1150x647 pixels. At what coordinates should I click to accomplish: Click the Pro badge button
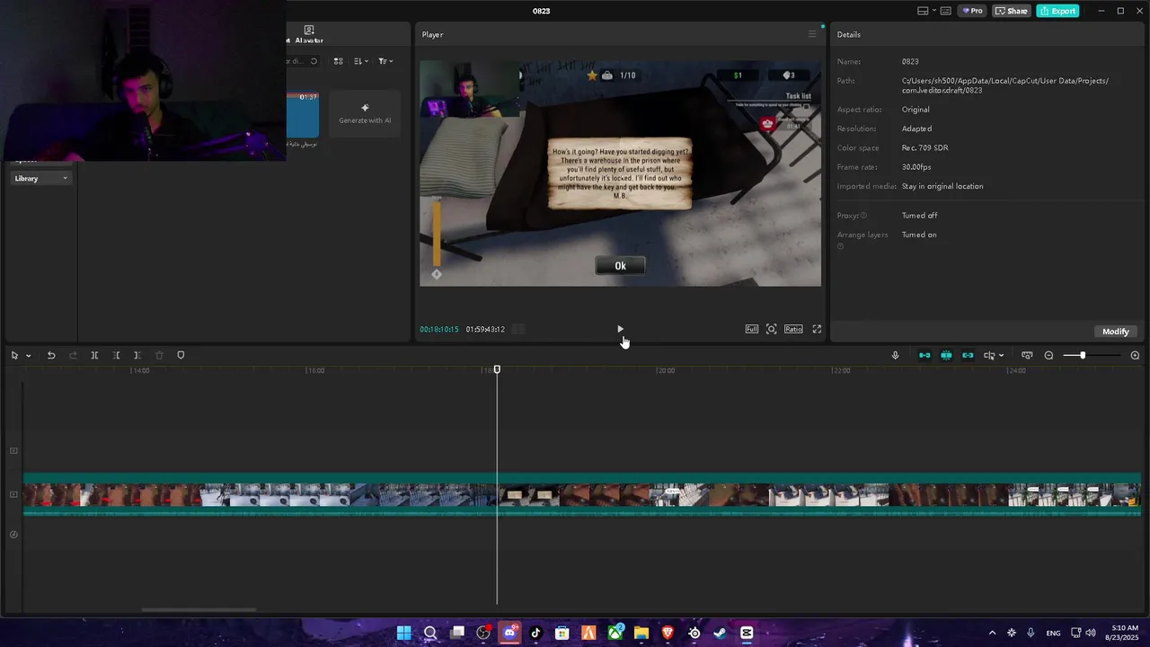[972, 11]
